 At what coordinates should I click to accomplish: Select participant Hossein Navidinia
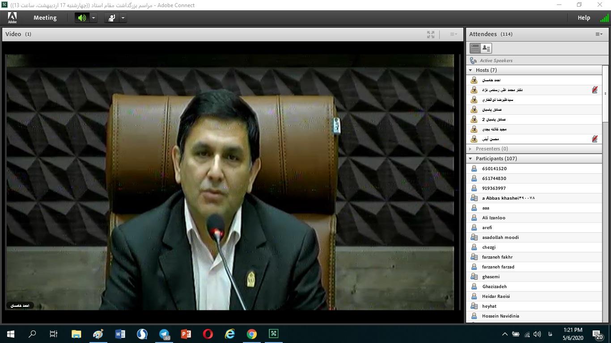pos(501,316)
